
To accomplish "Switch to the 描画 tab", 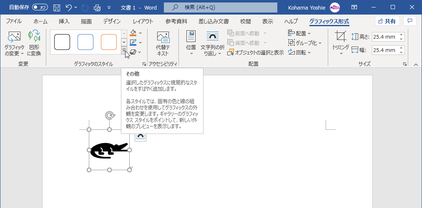I will (x=86, y=22).
